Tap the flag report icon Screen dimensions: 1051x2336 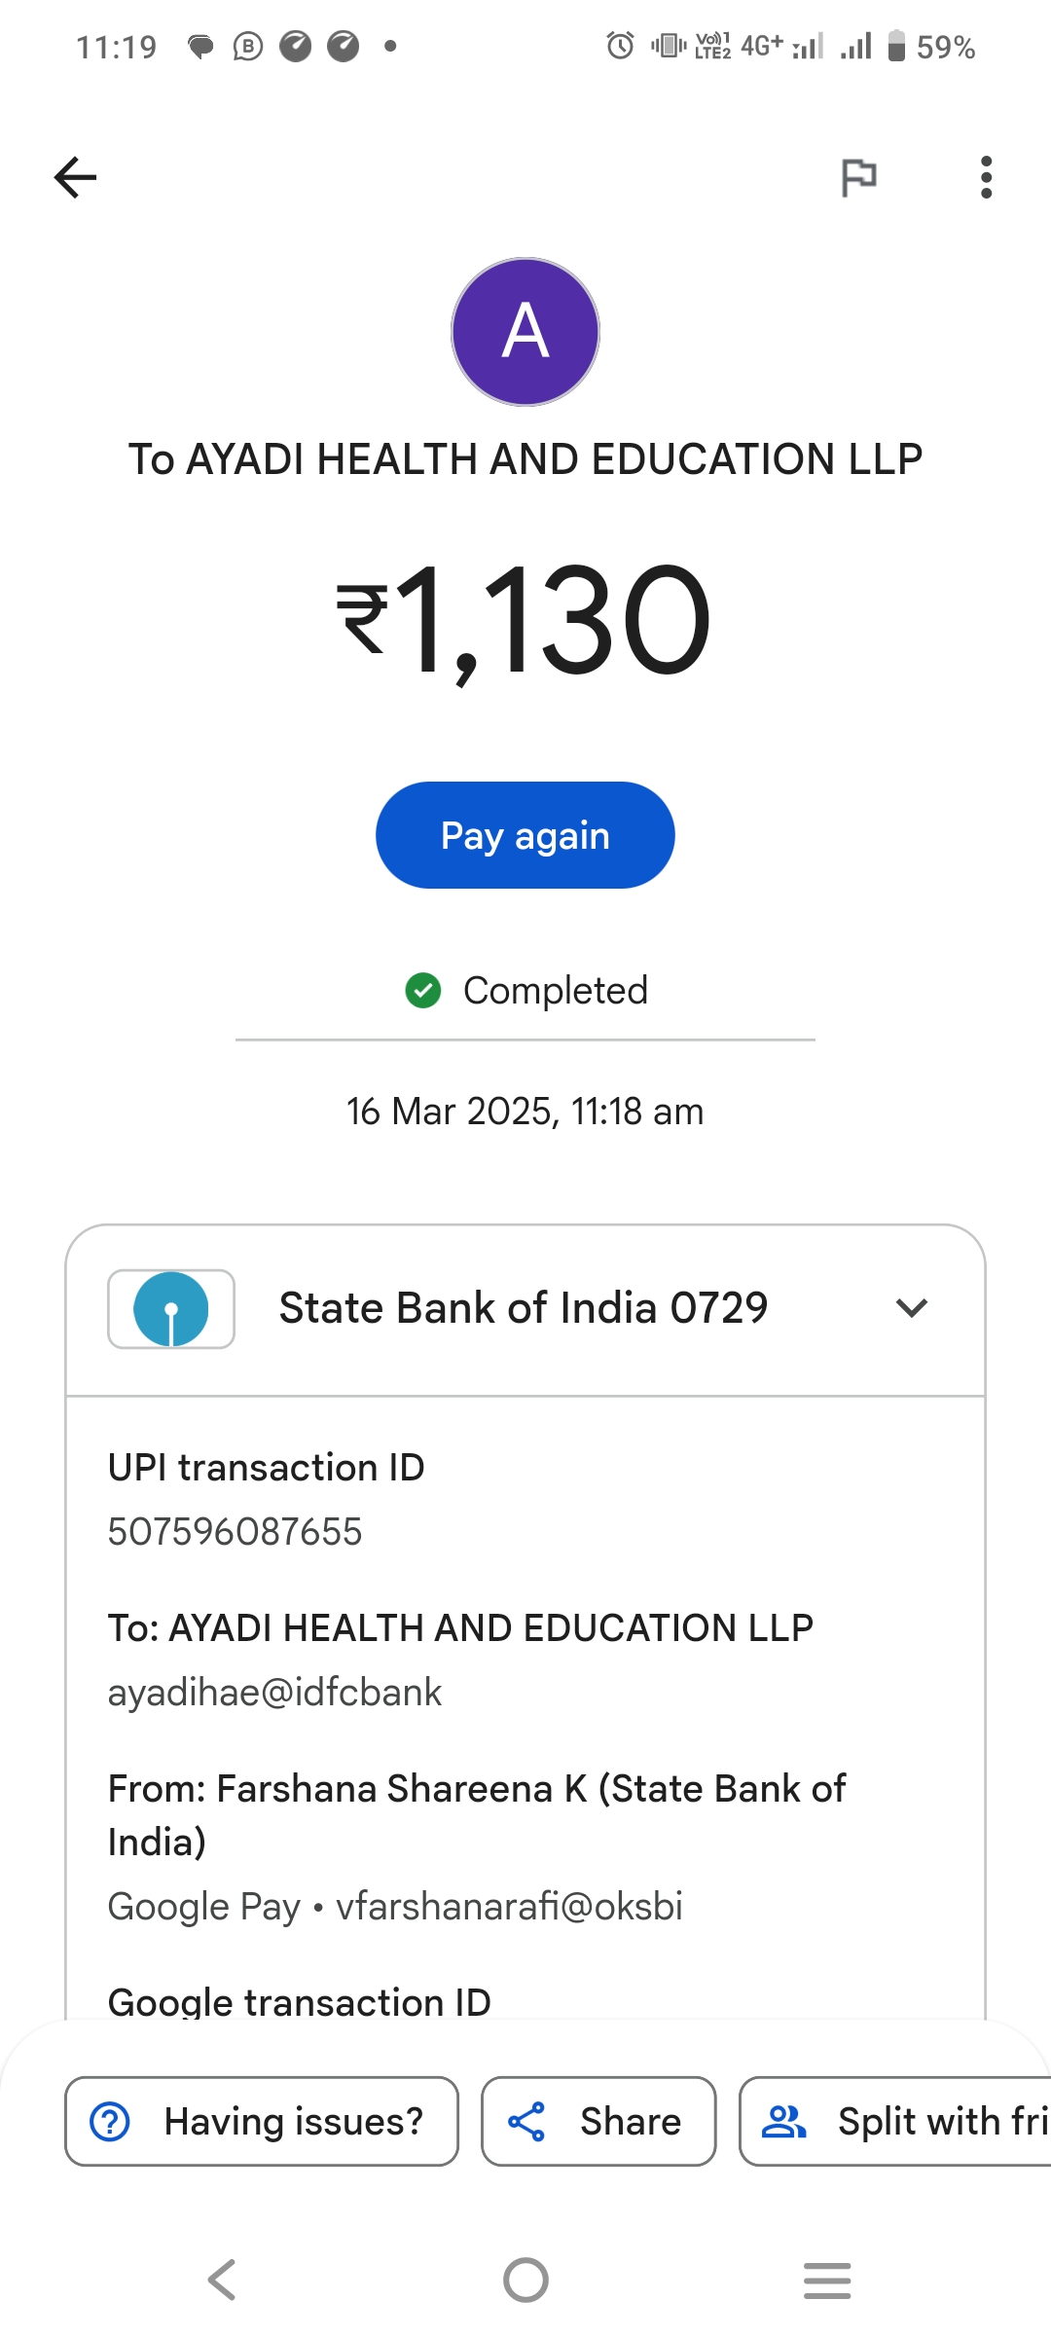(858, 177)
